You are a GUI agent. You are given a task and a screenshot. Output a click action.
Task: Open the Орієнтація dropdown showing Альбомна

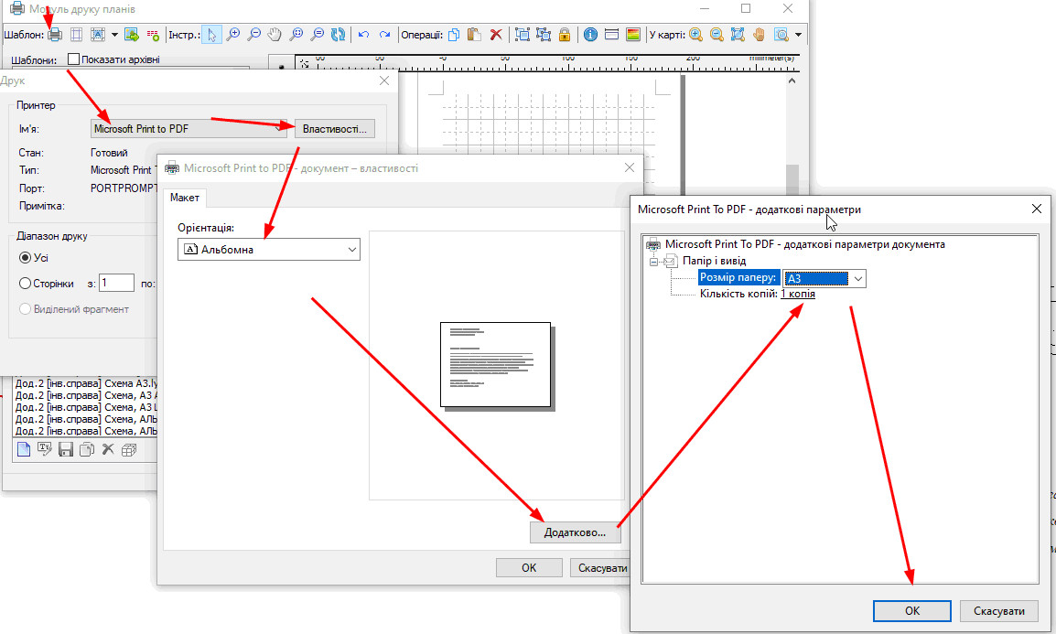pos(269,249)
